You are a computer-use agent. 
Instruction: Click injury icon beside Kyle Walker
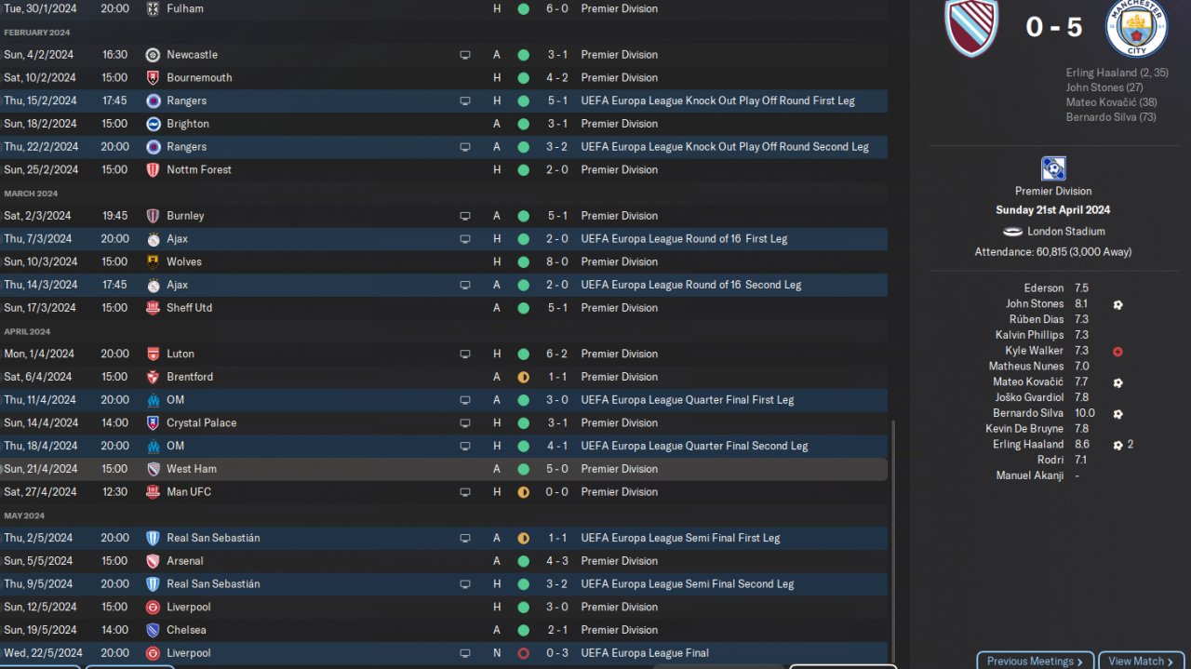[1117, 352]
